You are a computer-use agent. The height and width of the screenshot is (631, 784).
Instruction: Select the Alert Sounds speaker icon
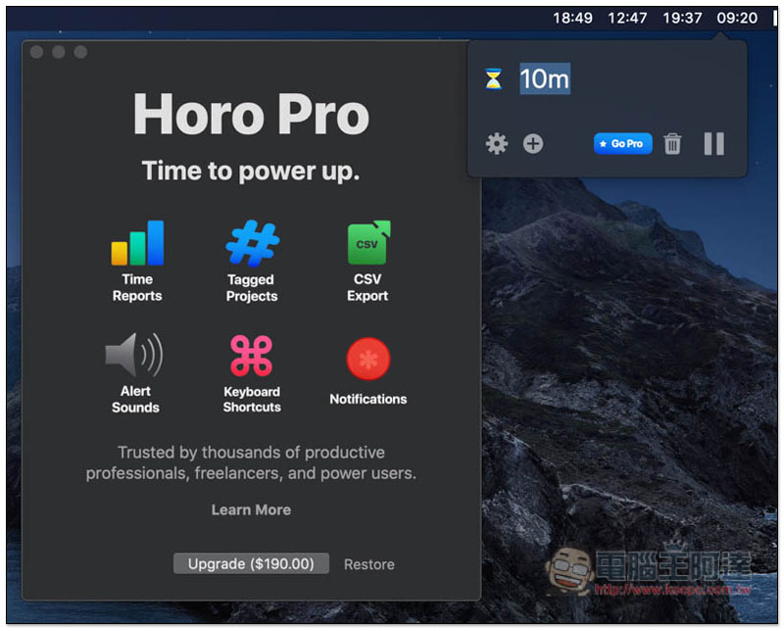(x=136, y=360)
